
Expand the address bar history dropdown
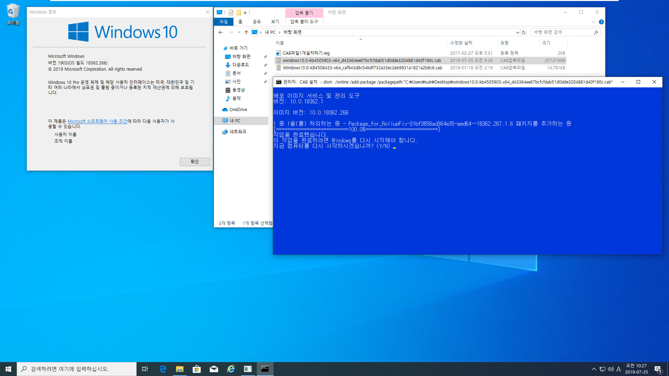coord(517,32)
